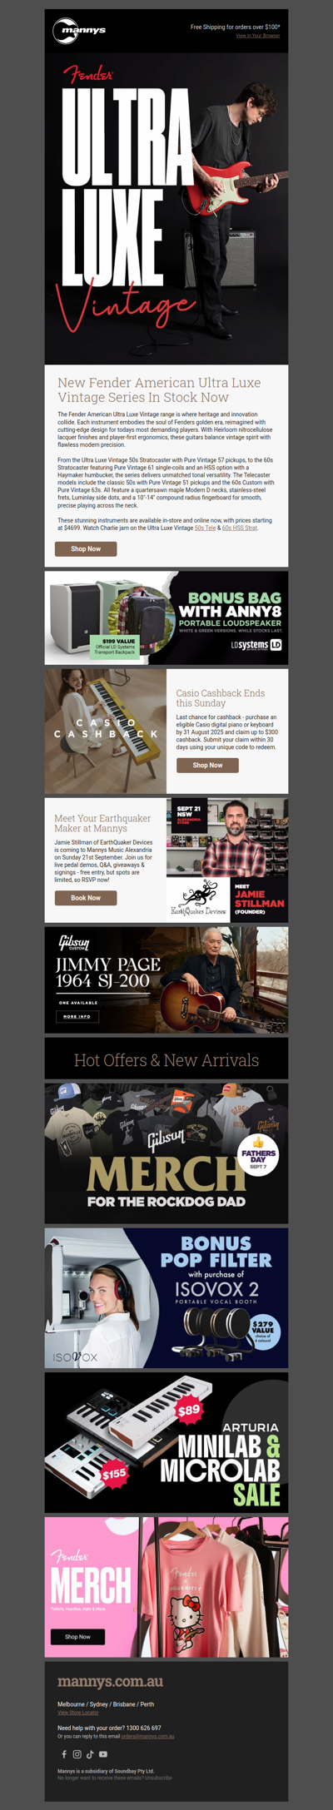Image resolution: width=333 pixels, height=1810 pixels.
Task: Click the ANNY8 bonus bag banner
Action: pos(166,617)
